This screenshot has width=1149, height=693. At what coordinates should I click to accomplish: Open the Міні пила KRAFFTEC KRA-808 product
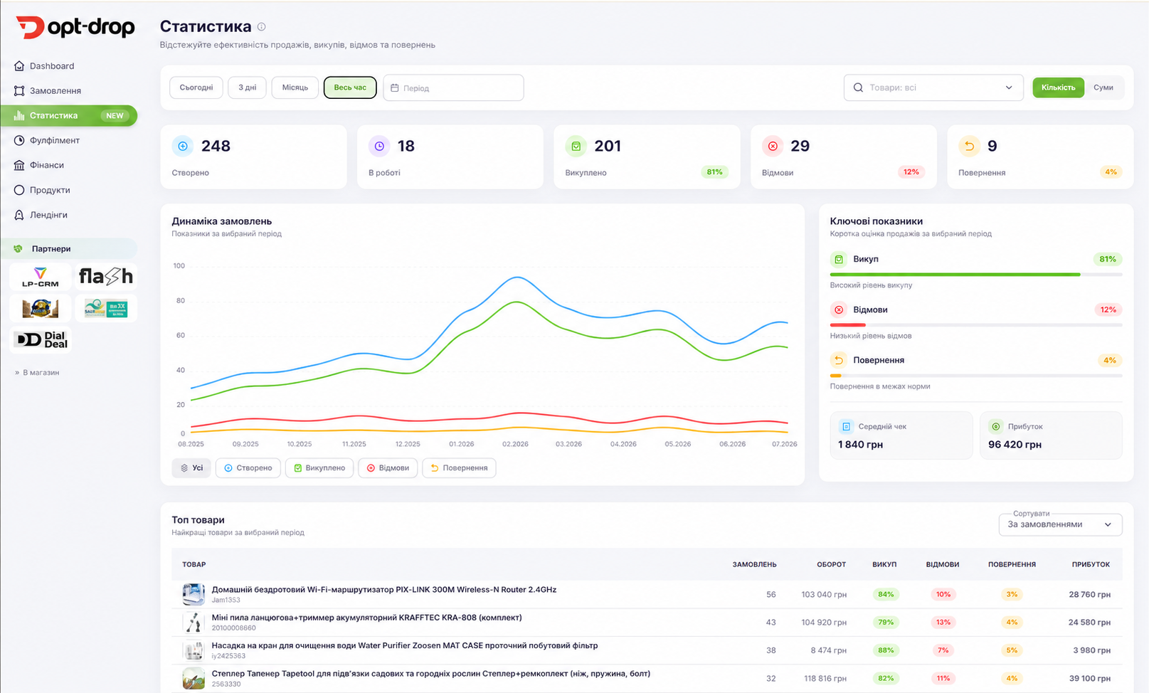[x=367, y=618]
